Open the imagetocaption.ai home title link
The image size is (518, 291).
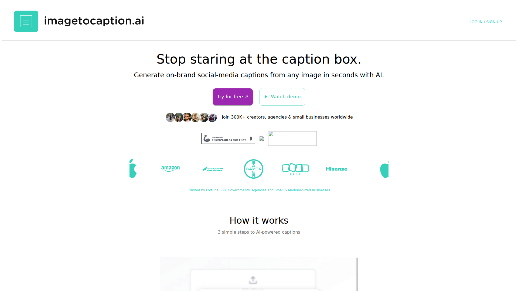(x=94, y=21)
